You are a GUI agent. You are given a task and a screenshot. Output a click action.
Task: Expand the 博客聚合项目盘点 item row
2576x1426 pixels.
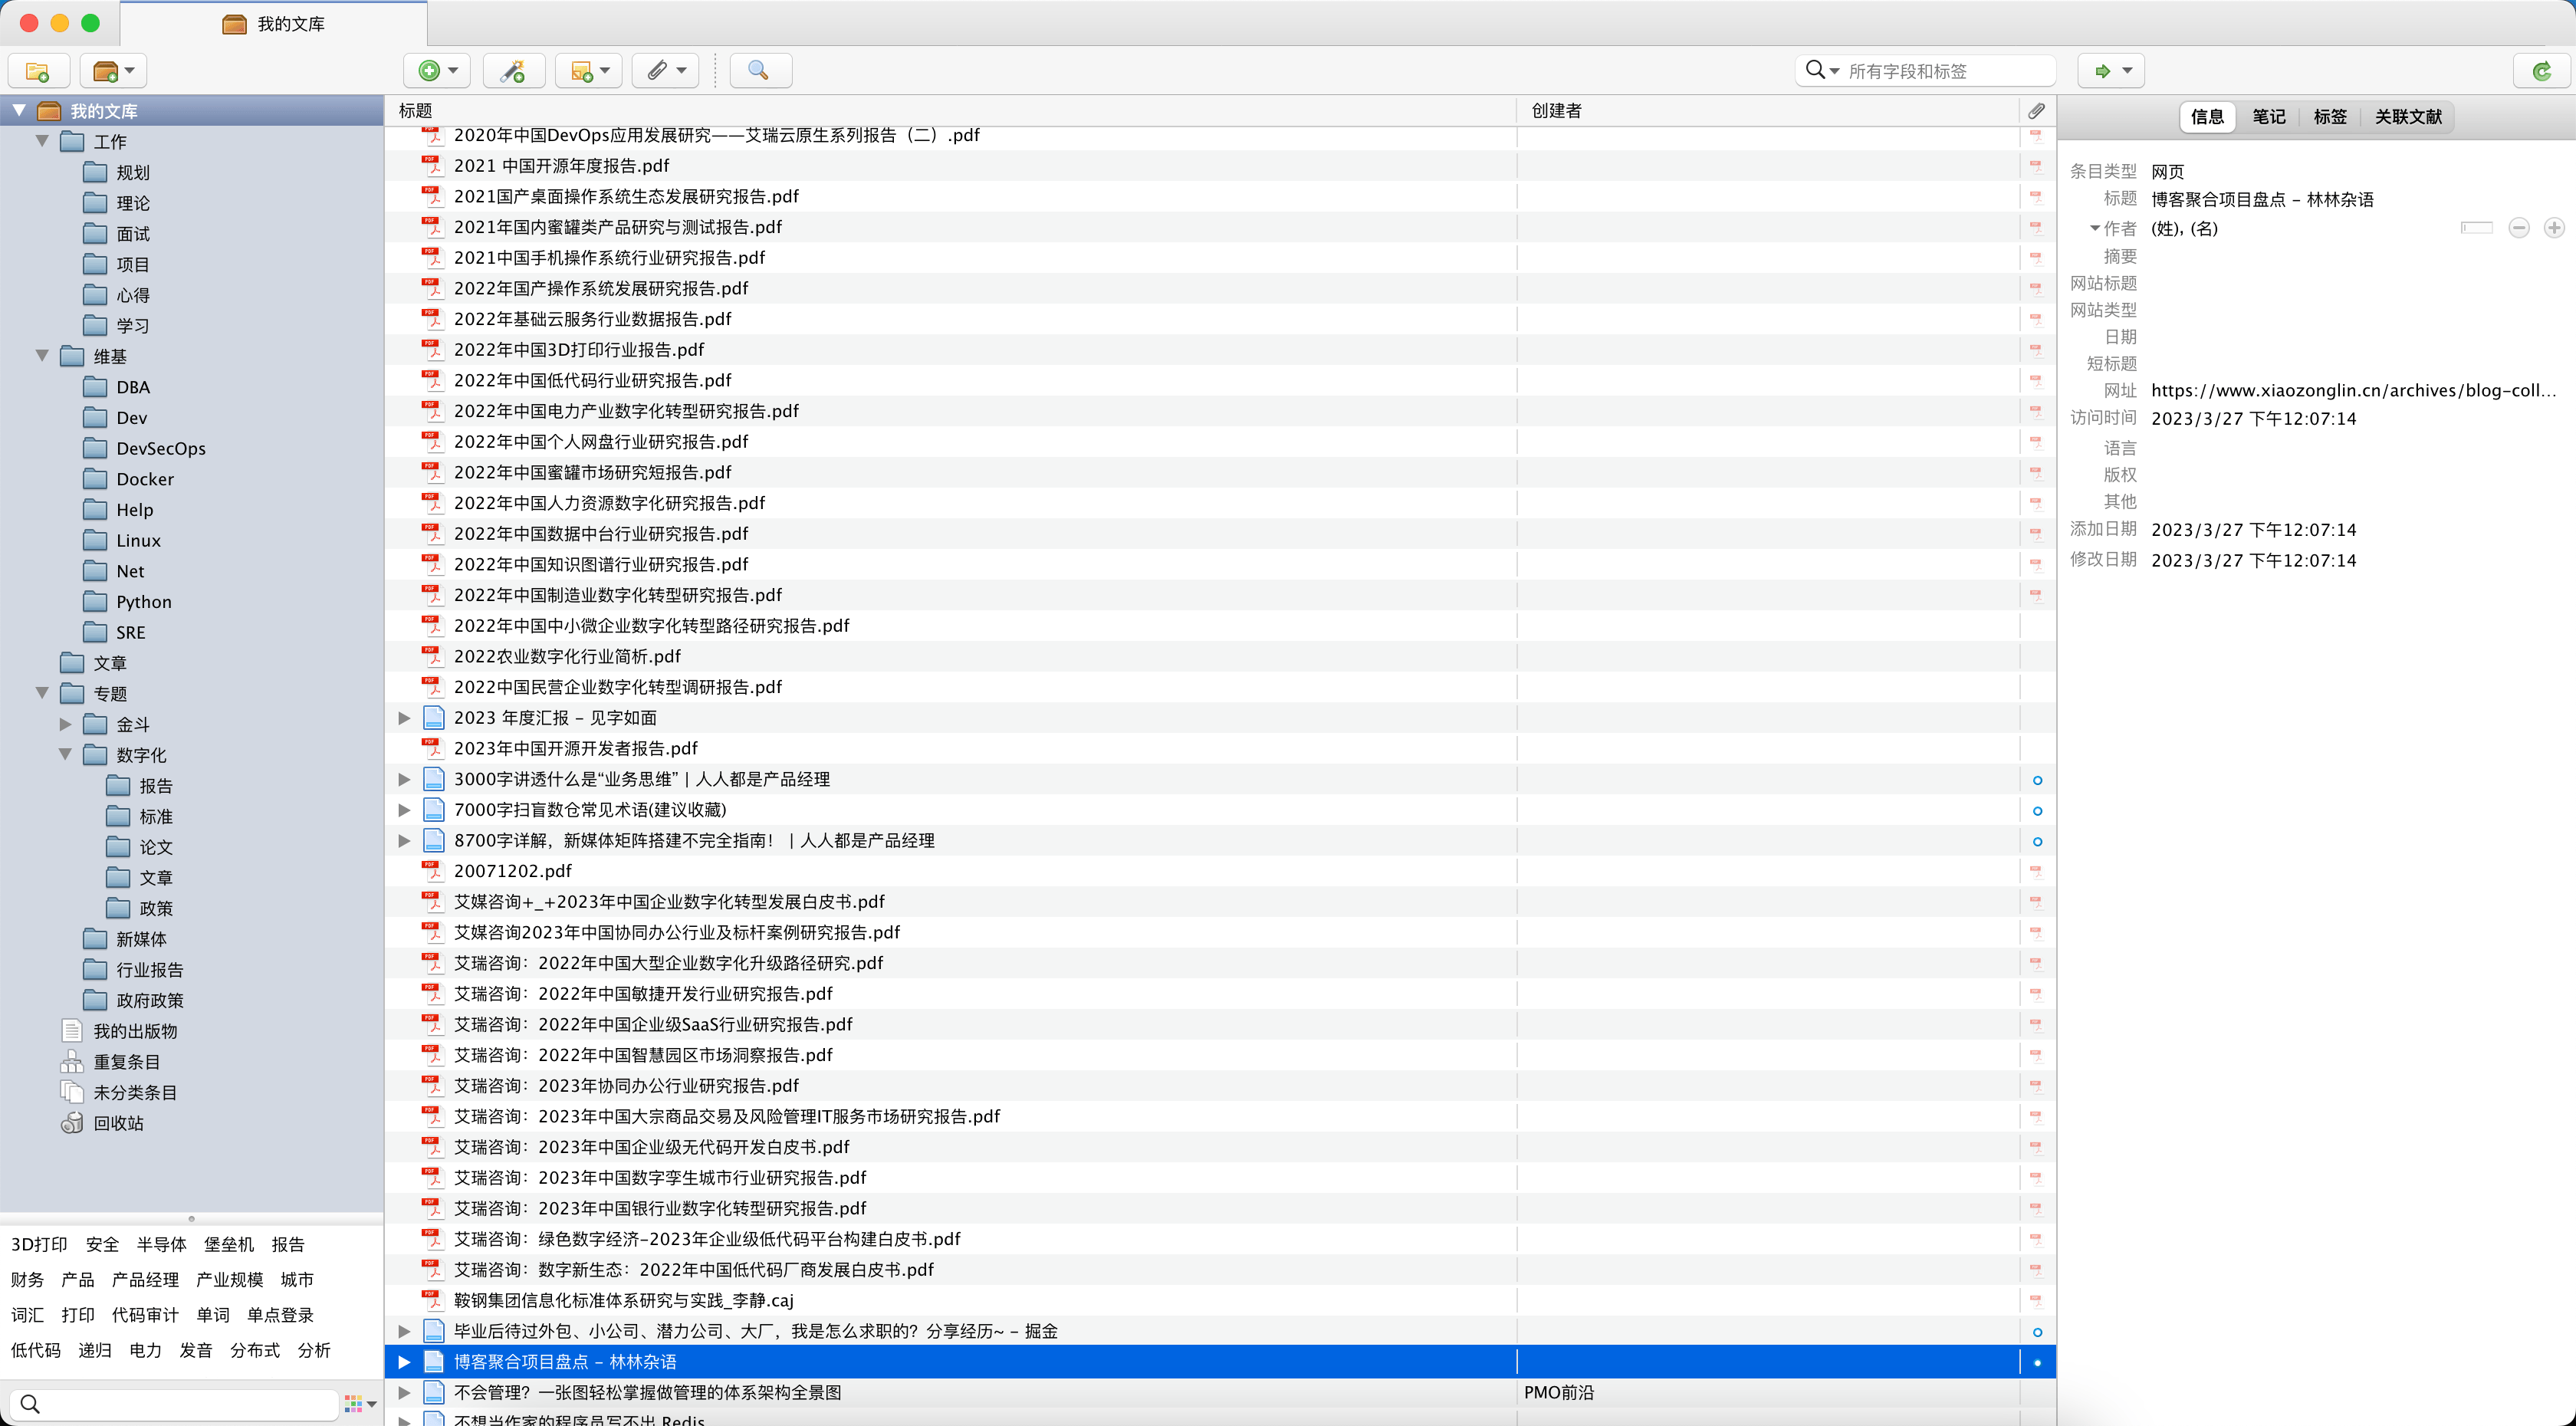click(x=404, y=1362)
